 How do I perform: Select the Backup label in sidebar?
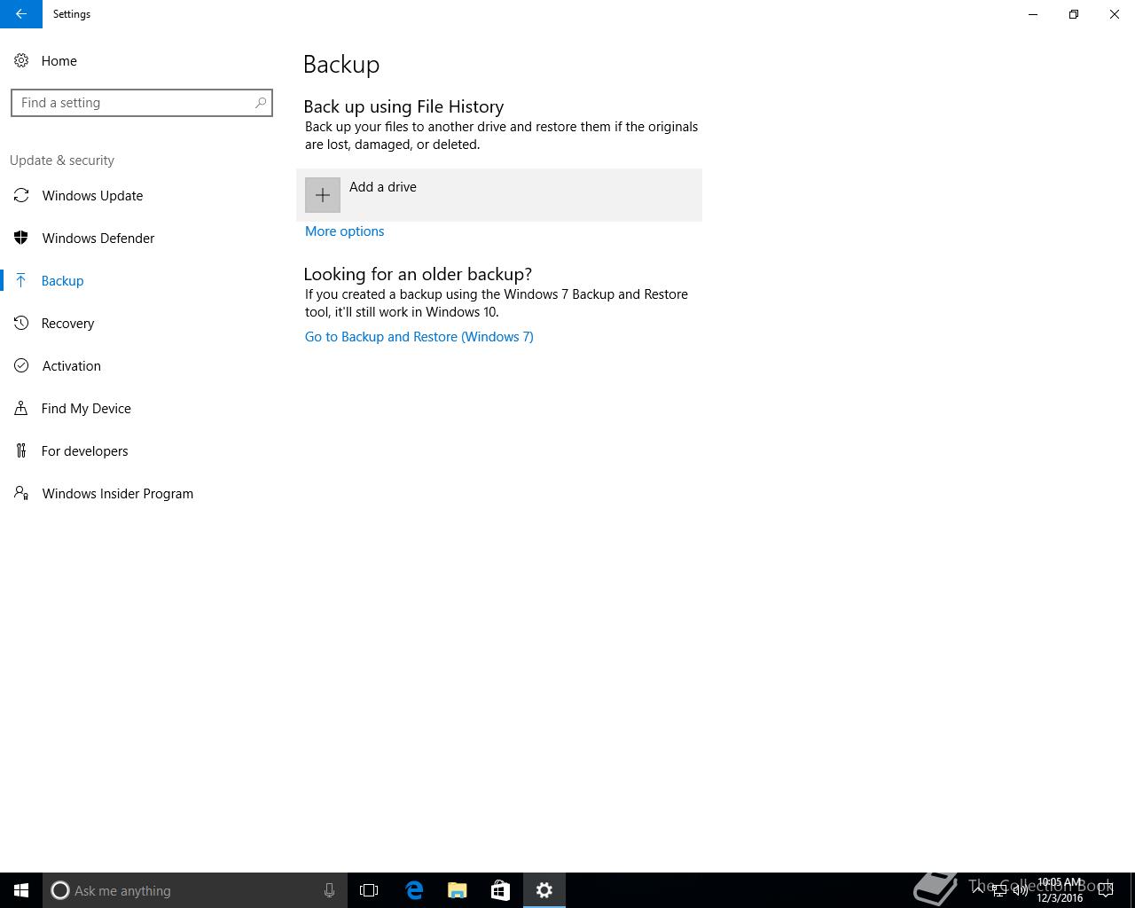[62, 281]
